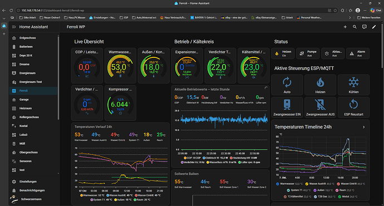The width and height of the screenshot is (384, 206).
Task: Expand Temperaturen Timeline 24h chevron
Action: (363, 127)
